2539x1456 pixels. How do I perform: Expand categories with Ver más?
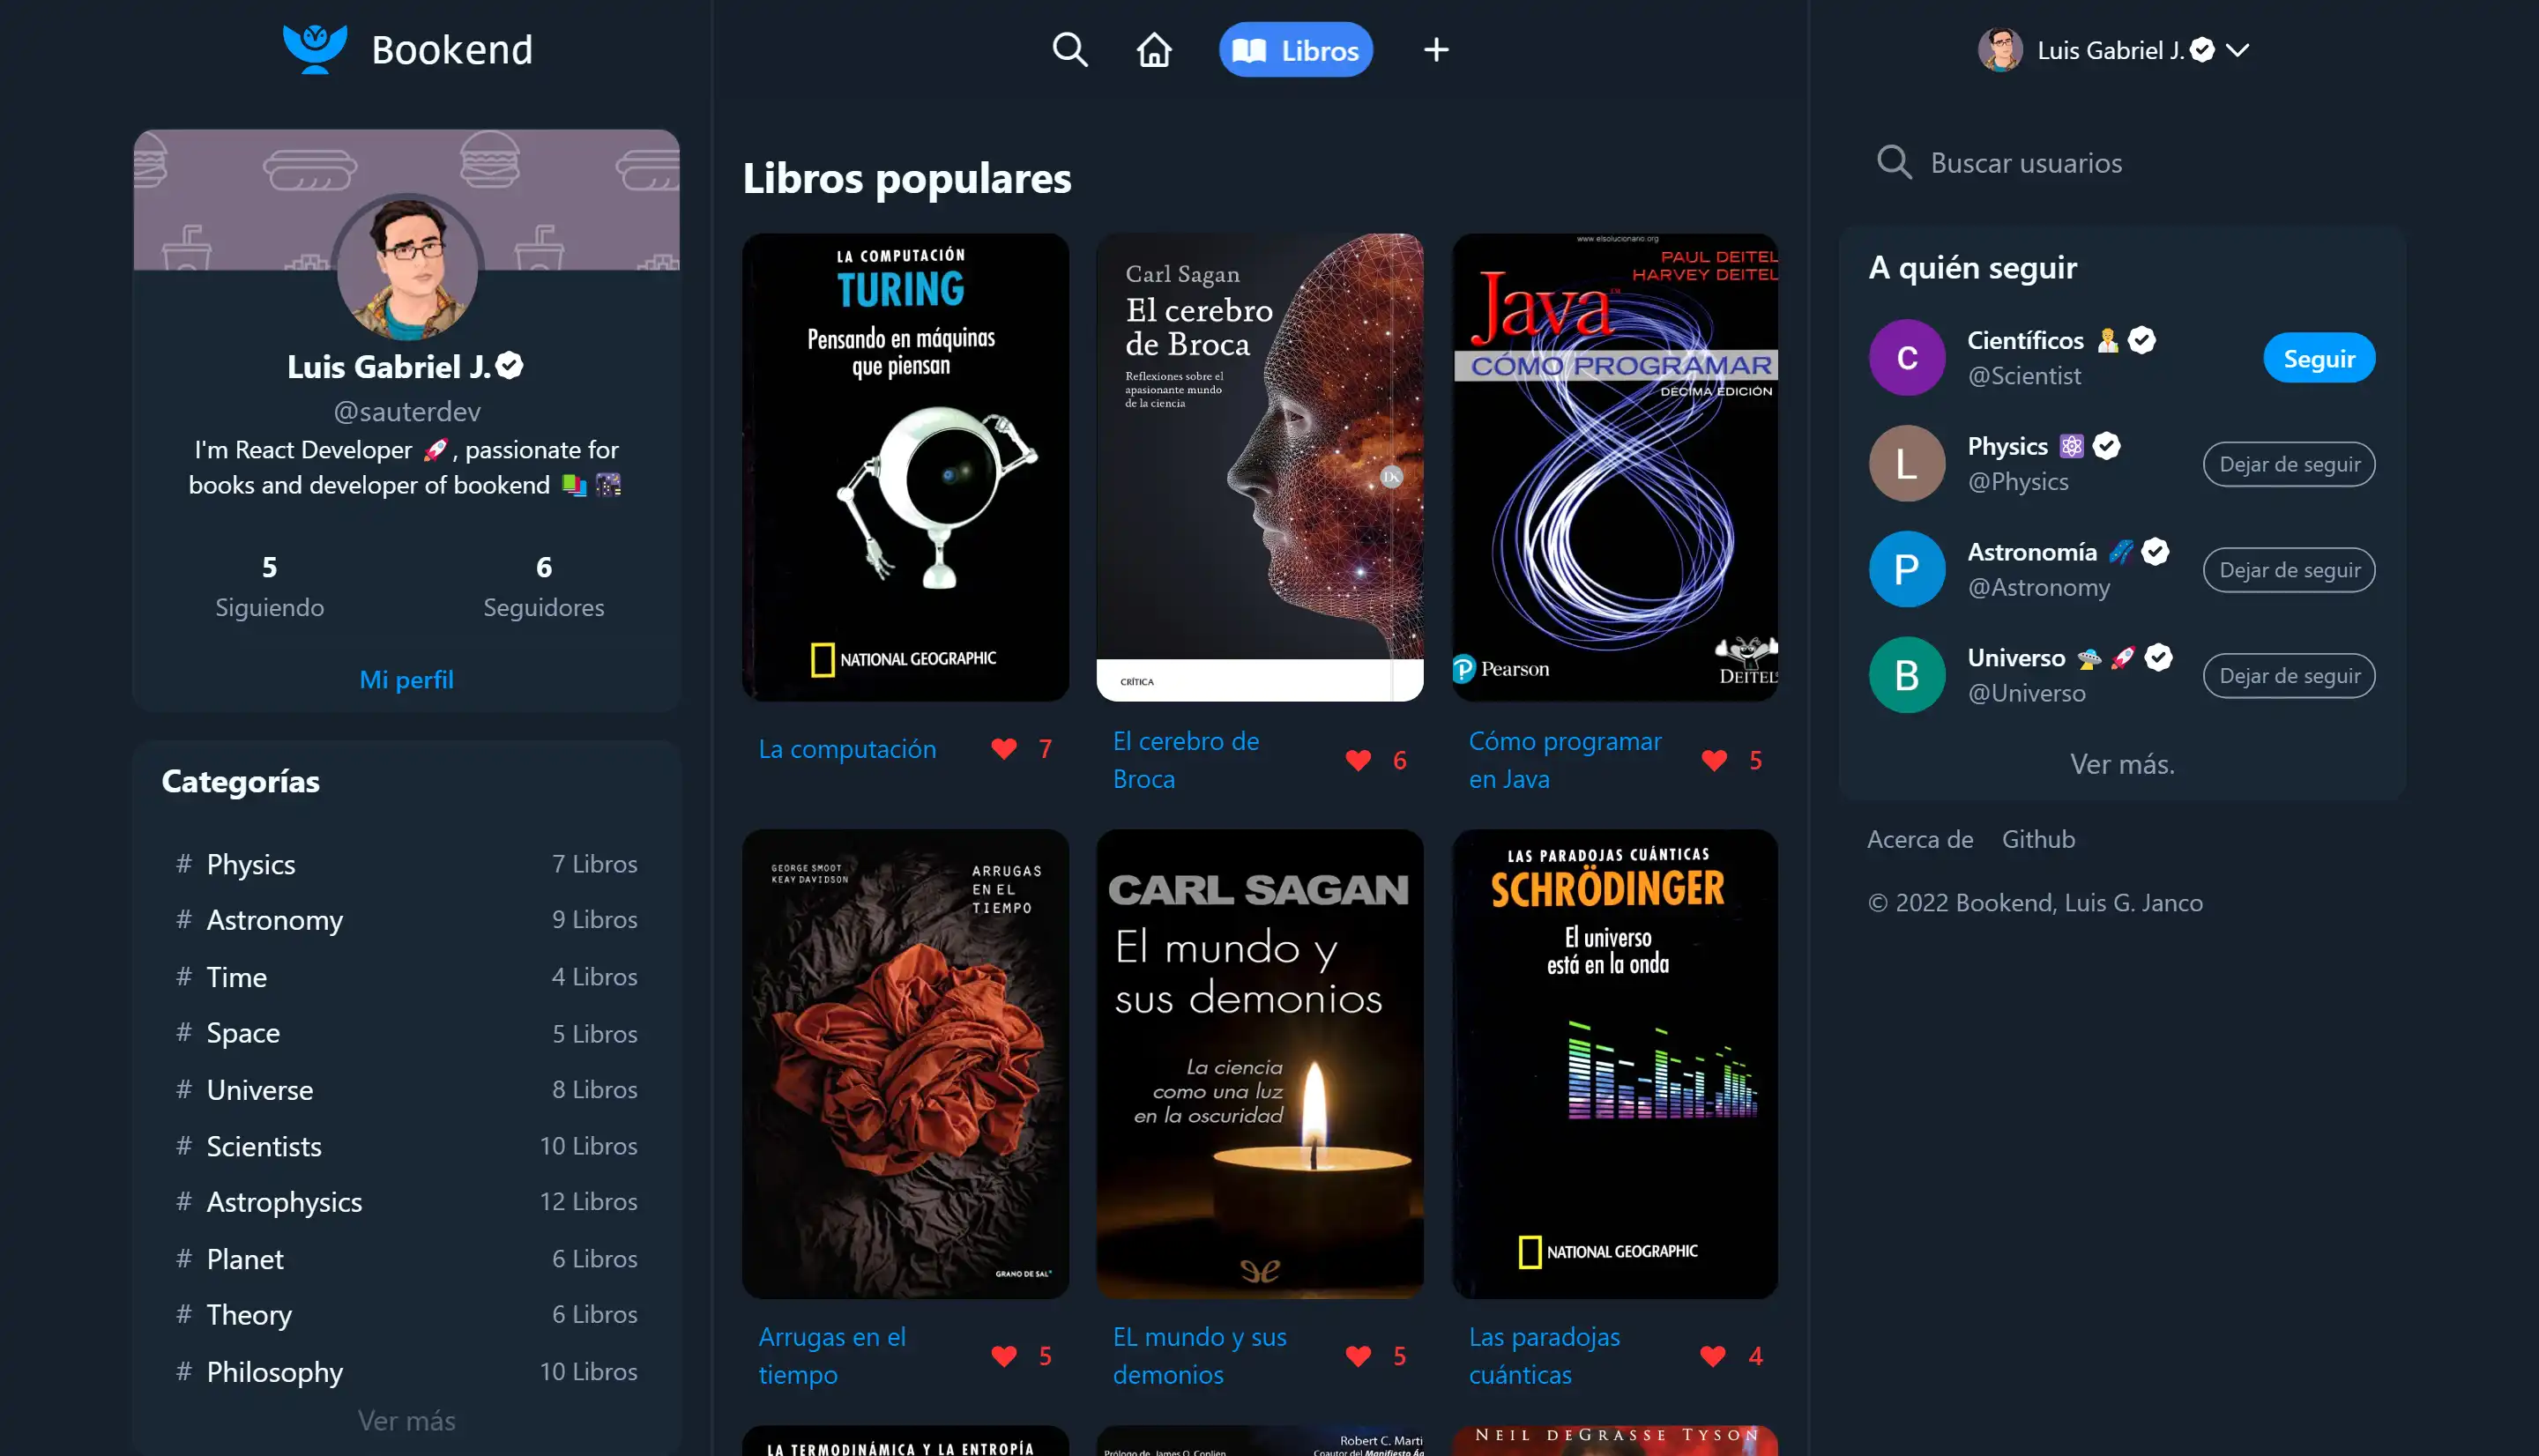[406, 1420]
